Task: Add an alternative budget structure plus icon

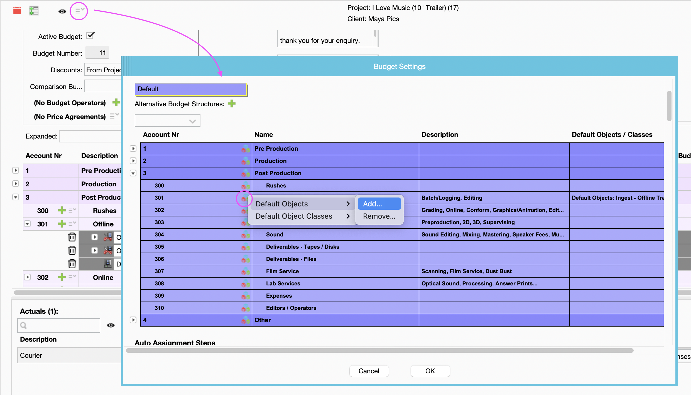Action: [x=231, y=104]
